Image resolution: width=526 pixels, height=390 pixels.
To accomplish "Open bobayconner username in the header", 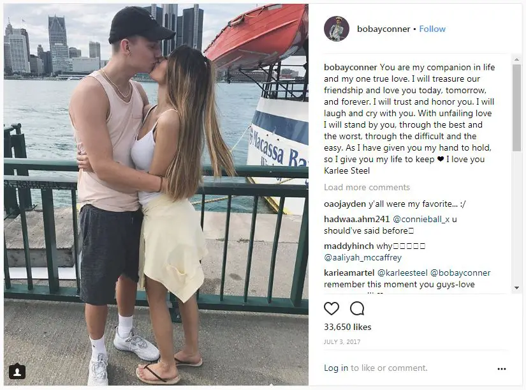I will (383, 29).
